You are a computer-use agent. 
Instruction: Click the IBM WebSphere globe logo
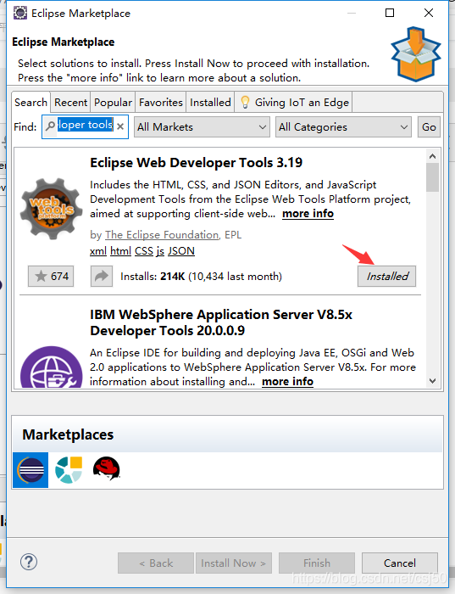tap(51, 367)
